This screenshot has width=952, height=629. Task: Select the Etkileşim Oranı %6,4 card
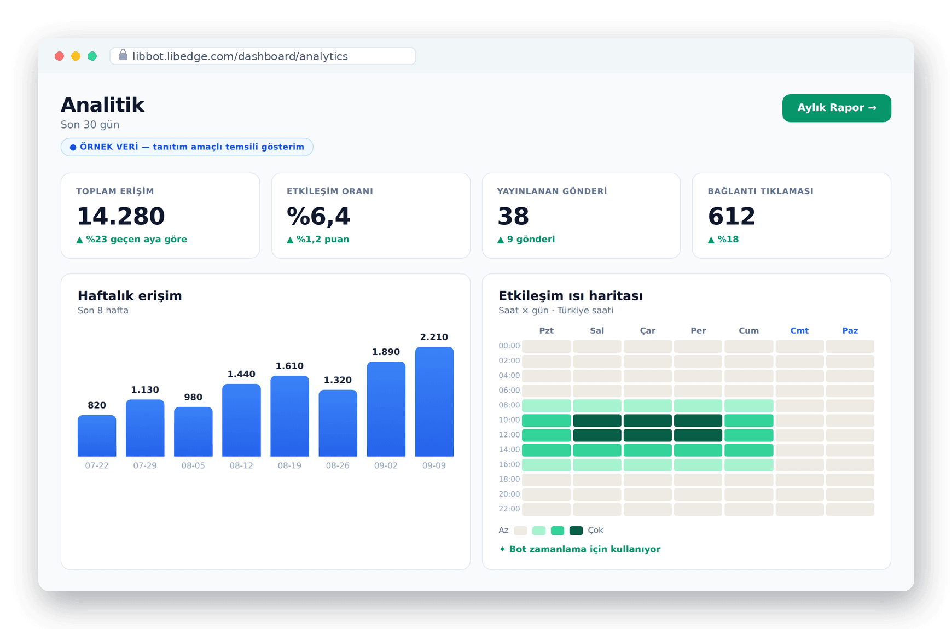tap(371, 216)
